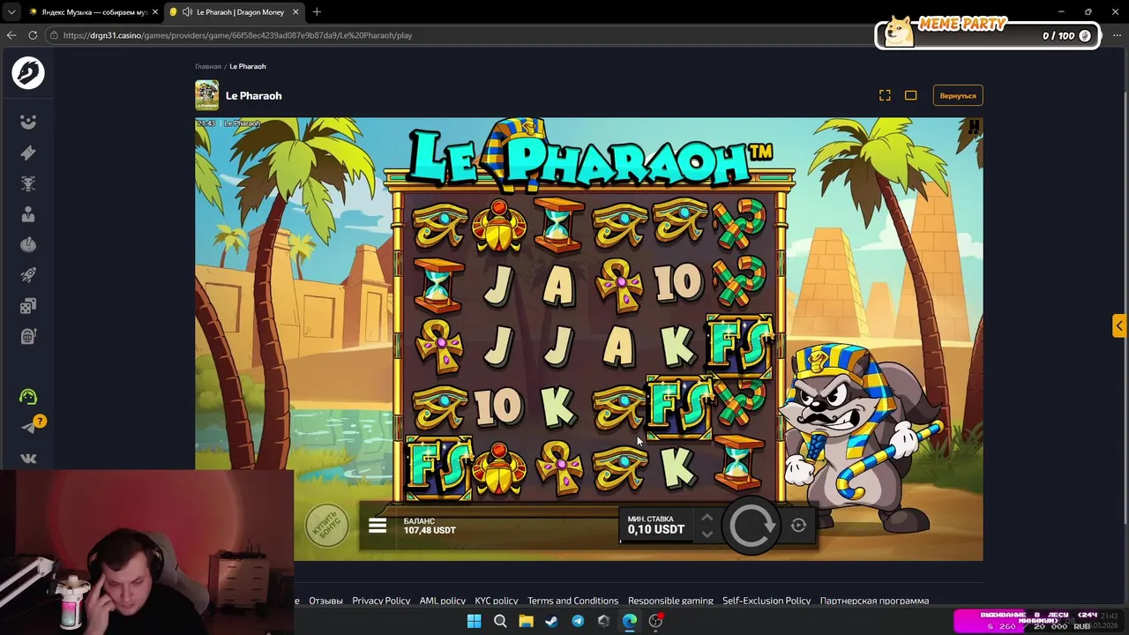Open the Privacy Policy link
The width and height of the screenshot is (1129, 635).
click(381, 601)
